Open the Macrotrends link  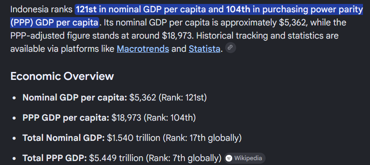143,49
